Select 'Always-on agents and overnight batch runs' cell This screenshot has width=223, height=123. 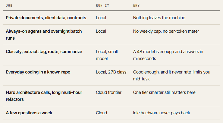[x=44, y=35]
